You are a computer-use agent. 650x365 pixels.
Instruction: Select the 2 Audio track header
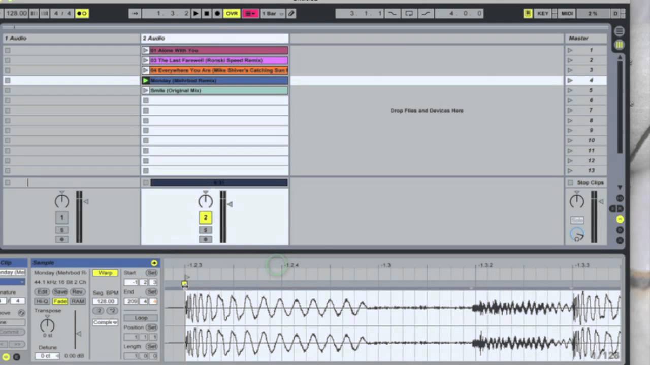tap(215, 38)
